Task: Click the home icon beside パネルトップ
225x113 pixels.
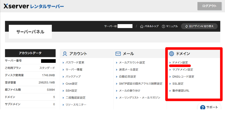Action: 142,26
